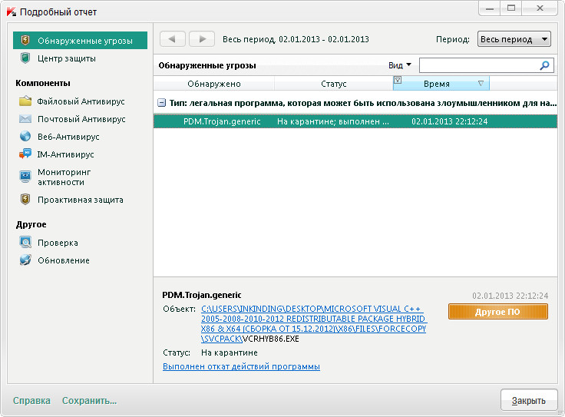Collapse the threat type group
This screenshot has width=565, height=417.
(x=161, y=102)
